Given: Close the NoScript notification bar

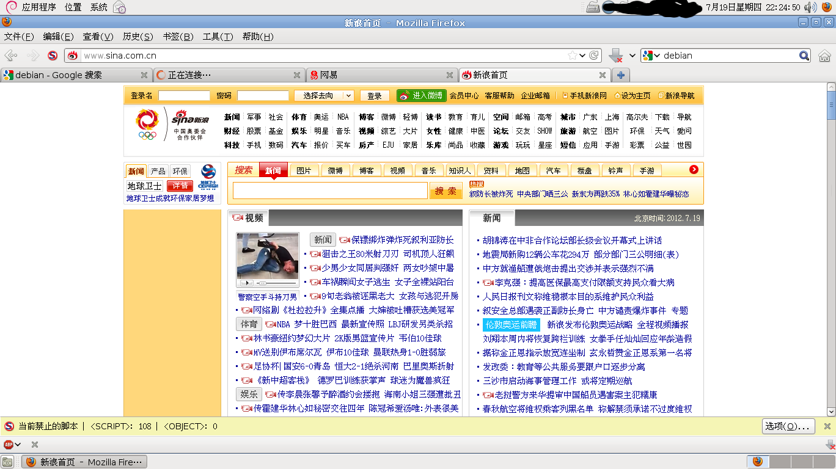Looking at the screenshot, I should point(827,426).
